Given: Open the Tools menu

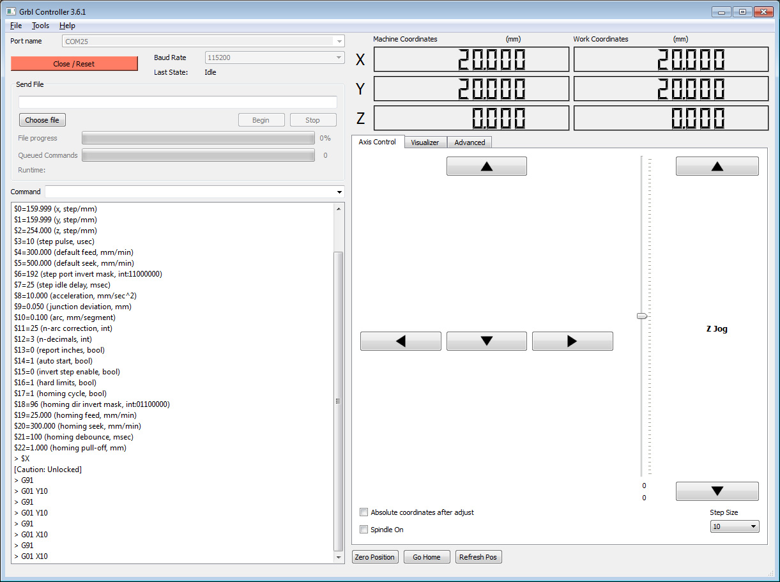Looking at the screenshot, I should point(40,26).
